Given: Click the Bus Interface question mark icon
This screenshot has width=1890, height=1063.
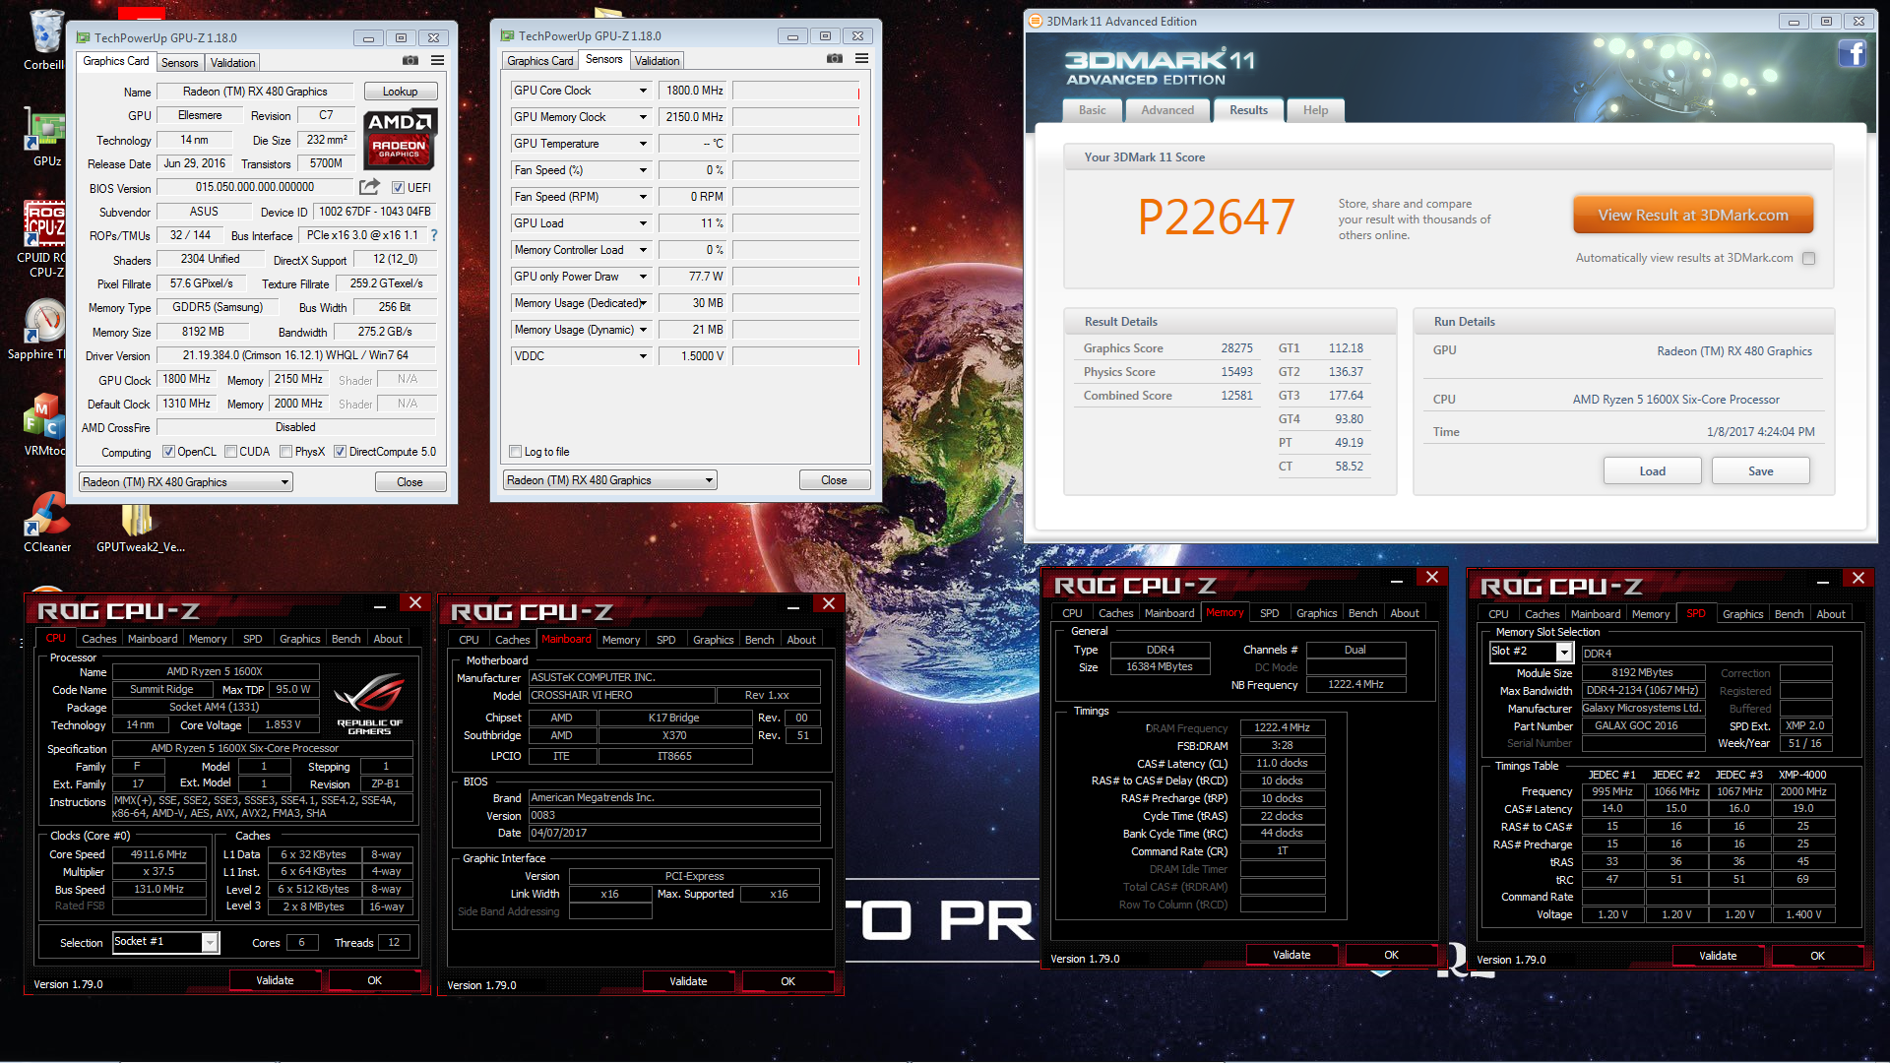Looking at the screenshot, I should tap(433, 235).
